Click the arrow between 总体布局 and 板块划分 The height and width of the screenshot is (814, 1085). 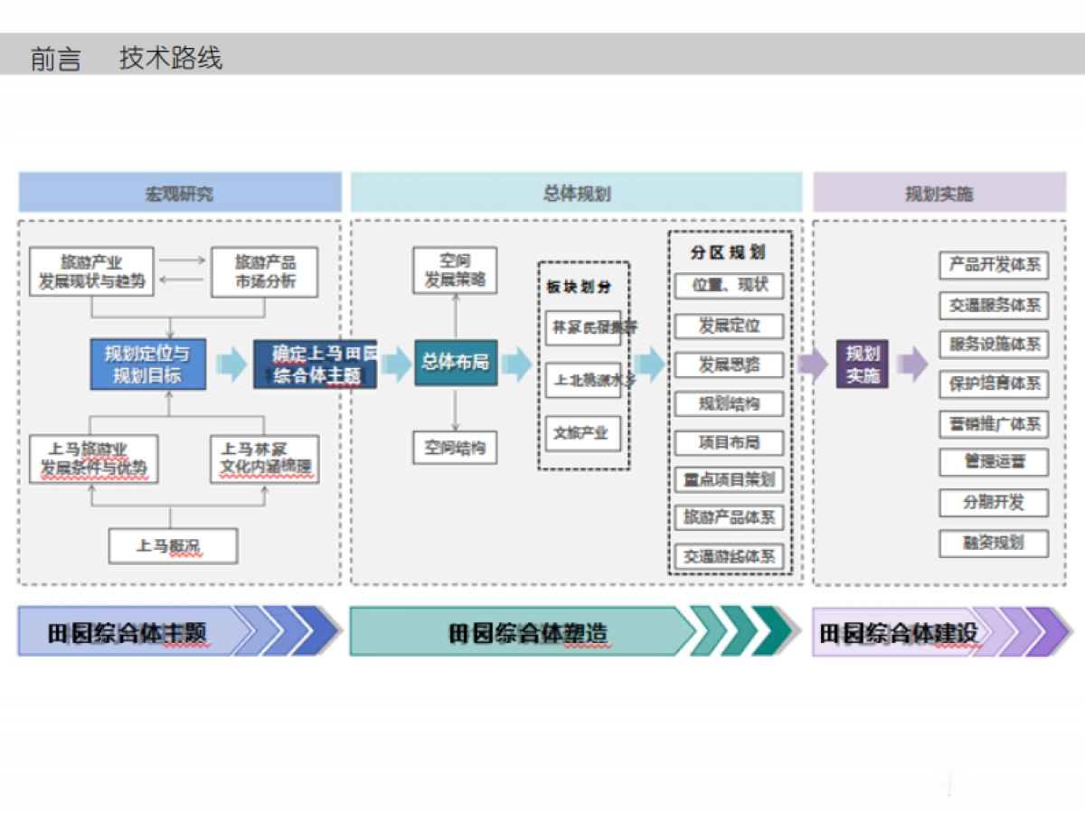click(515, 364)
